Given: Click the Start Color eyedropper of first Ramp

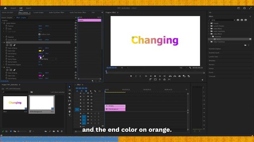Looking at the screenshot, I should coord(43,51).
